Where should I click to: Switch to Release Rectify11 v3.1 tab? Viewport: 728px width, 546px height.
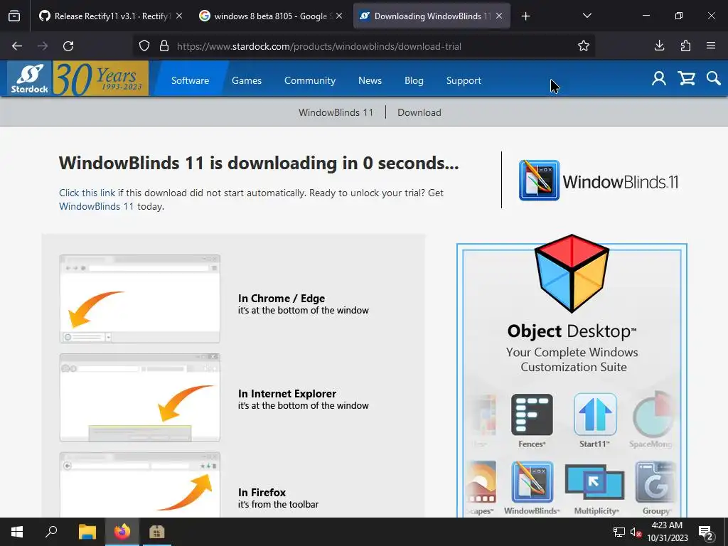(x=110, y=16)
